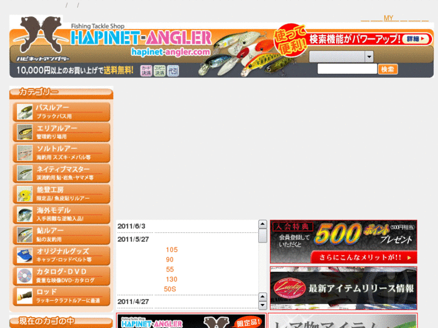Image resolution: width=438 pixels, height=328 pixels.
Task: Click the 検索機能がパワーアップ! banner text
Action: [x=355, y=39]
